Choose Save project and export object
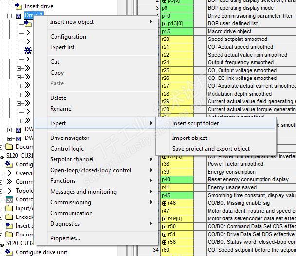This screenshot has height=256, width=296. click(x=216, y=149)
